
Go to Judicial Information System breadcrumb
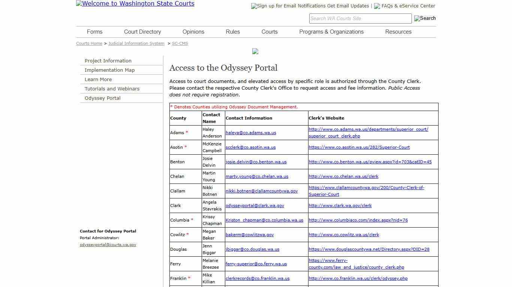pyautogui.click(x=136, y=43)
